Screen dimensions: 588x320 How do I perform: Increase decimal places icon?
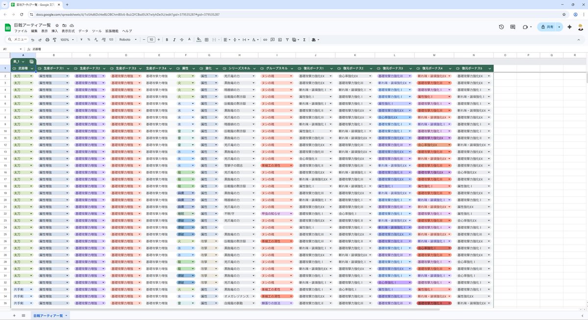click(103, 40)
